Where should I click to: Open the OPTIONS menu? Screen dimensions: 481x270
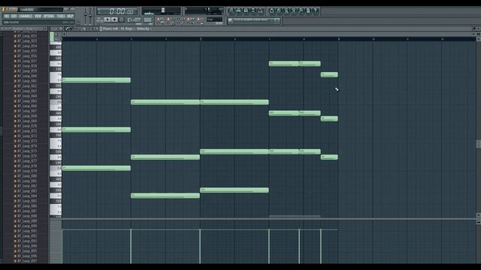point(49,16)
